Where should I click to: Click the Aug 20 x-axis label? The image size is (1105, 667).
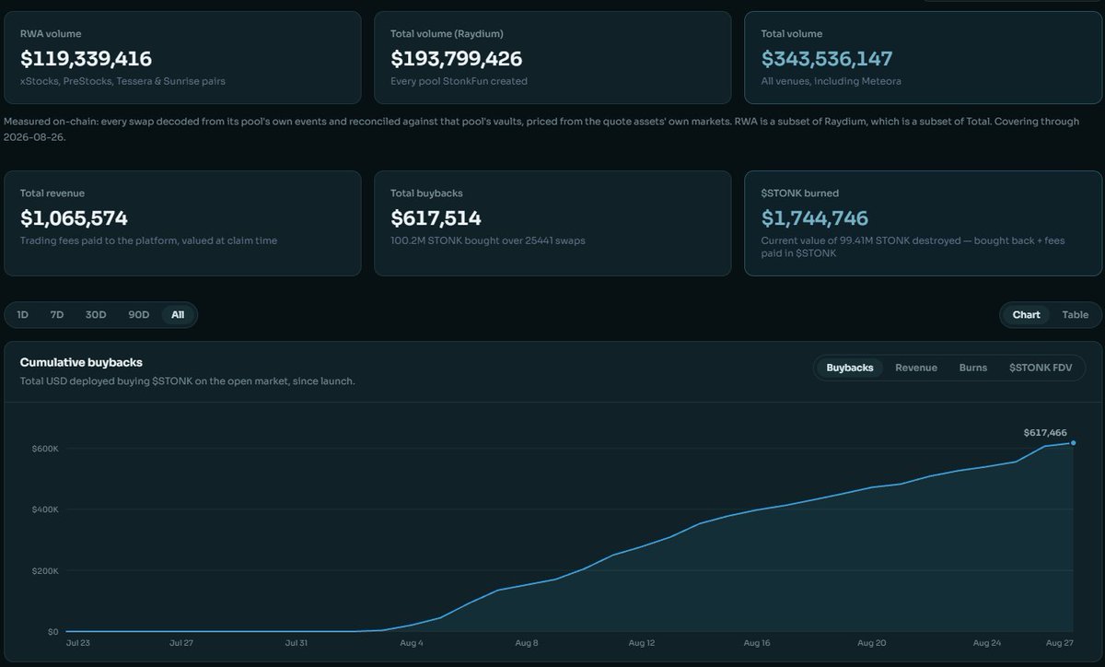(x=871, y=643)
